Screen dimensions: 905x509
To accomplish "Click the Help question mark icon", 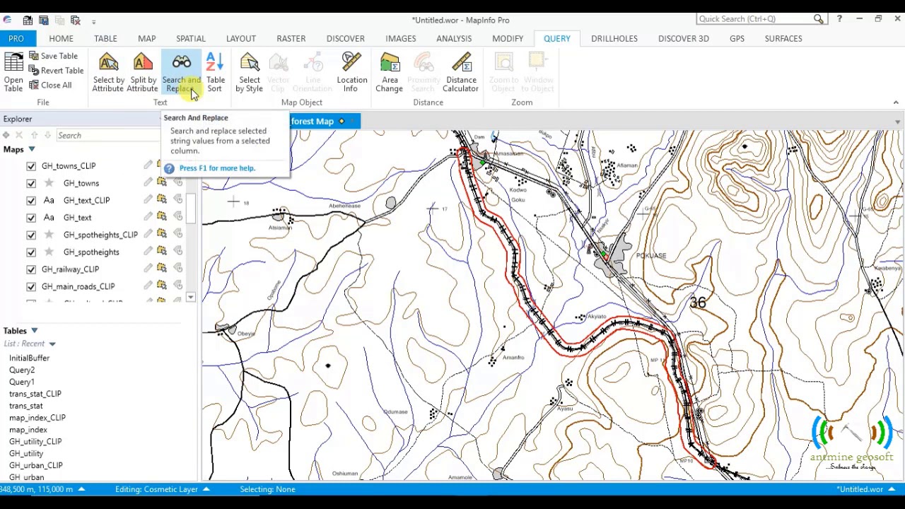I will coord(839,19).
